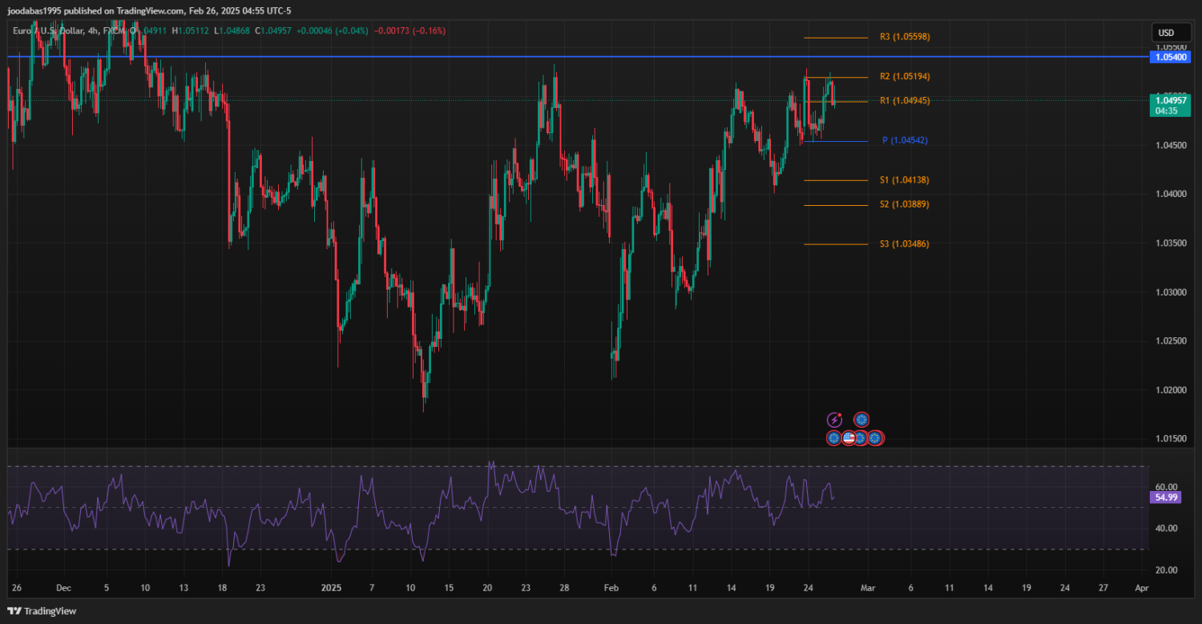
Task: Select the S3 (1.03486) support label
Action: (x=904, y=244)
